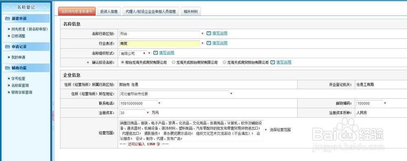Click the 任县工商局 registration authority text

365,85
